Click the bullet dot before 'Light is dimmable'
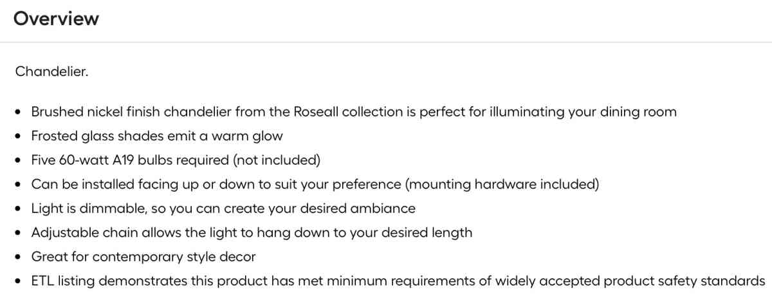 coord(18,209)
